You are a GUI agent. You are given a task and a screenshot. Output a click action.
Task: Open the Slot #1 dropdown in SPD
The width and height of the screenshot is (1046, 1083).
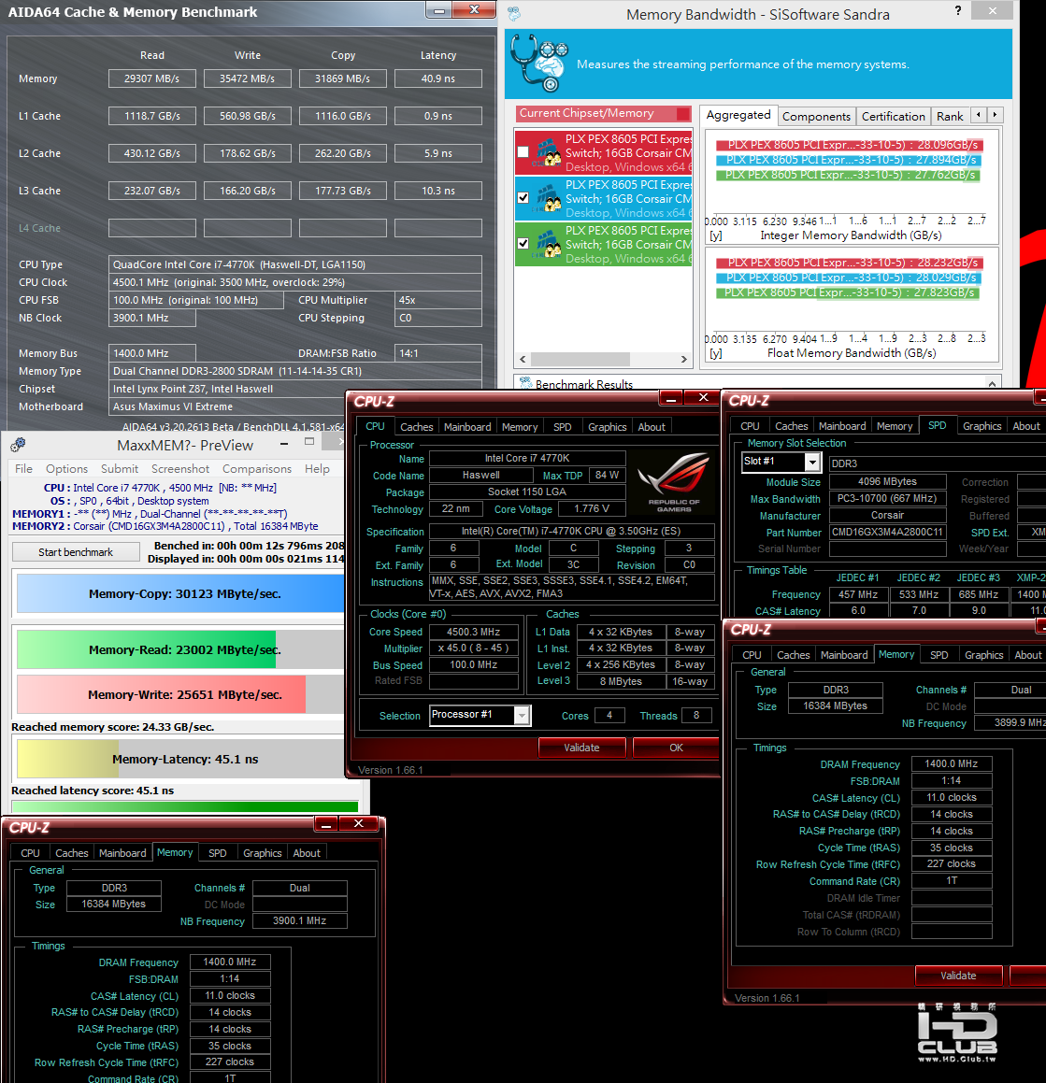[x=812, y=462]
